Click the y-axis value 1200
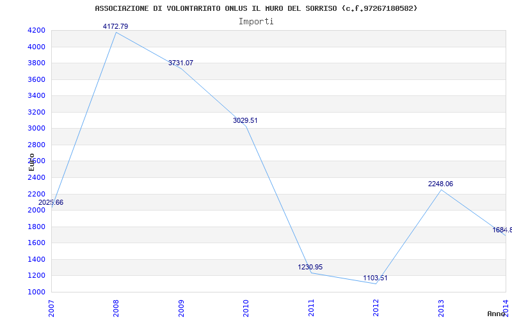512x320 pixels. pyautogui.click(x=36, y=276)
